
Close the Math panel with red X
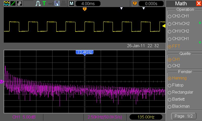(199, 4)
